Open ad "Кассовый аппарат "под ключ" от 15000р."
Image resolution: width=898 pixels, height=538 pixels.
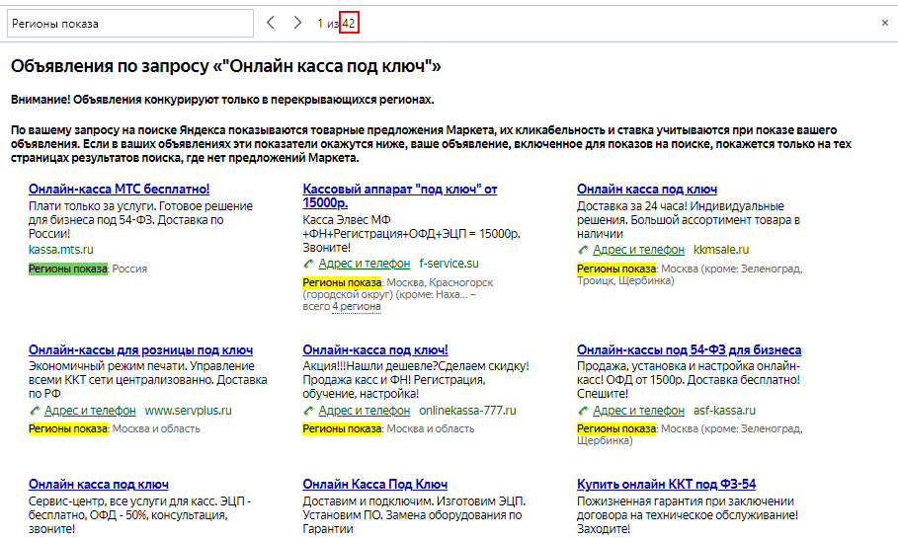[400, 195]
